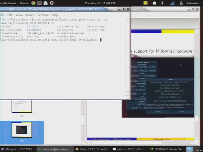203x152 pixels.
Task: Click thumbnail sidebar scroll-down arrow
Action: click(x=83, y=142)
